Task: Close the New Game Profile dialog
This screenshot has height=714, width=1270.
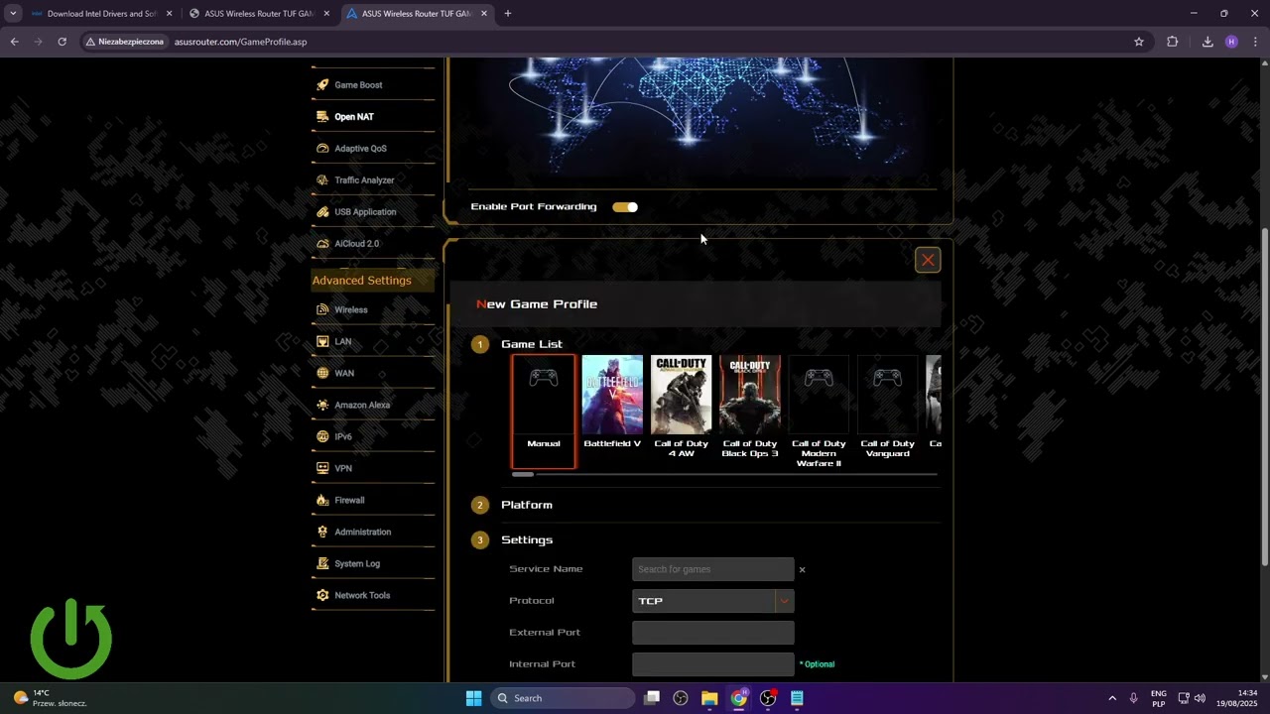Action: [x=928, y=260]
